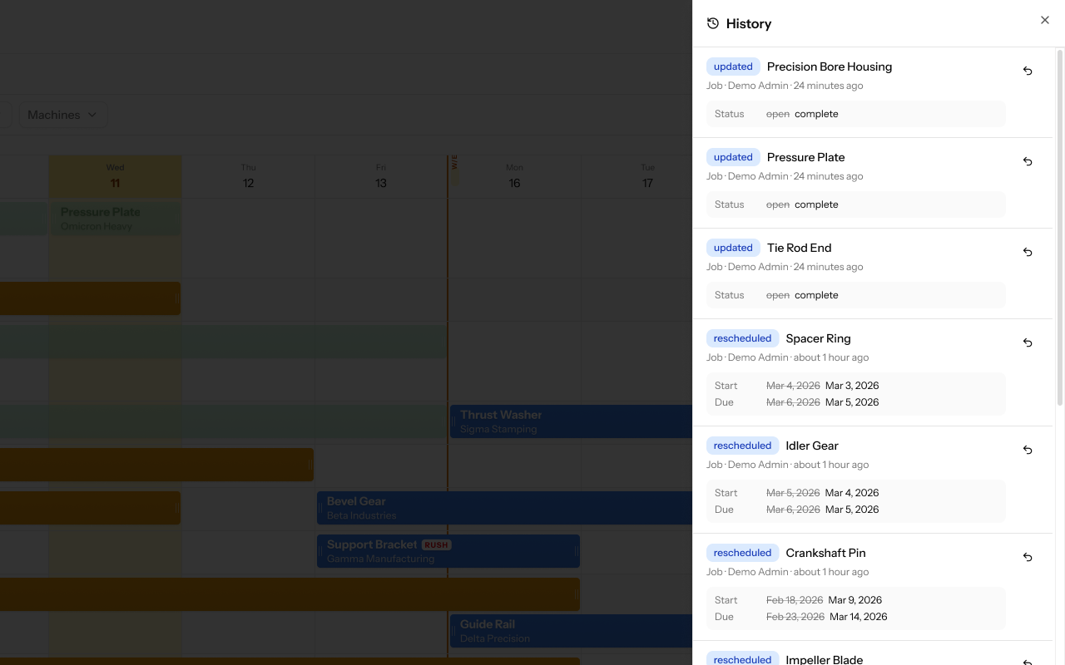Click the 'complete' status under Precision Bore Housing
This screenshot has width=1065, height=665.
816,114
